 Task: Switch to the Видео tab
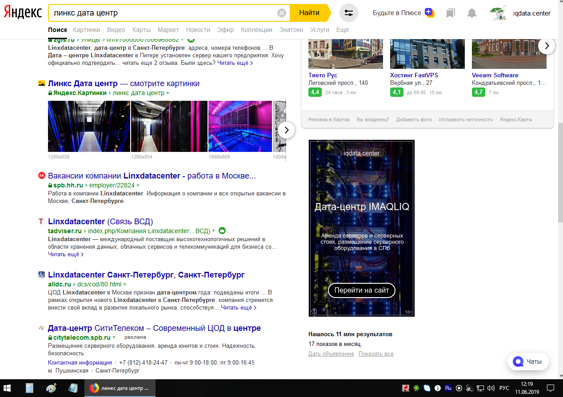point(116,30)
